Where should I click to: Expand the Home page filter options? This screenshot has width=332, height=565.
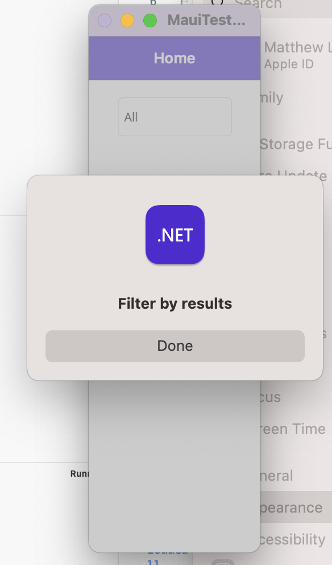175,117
